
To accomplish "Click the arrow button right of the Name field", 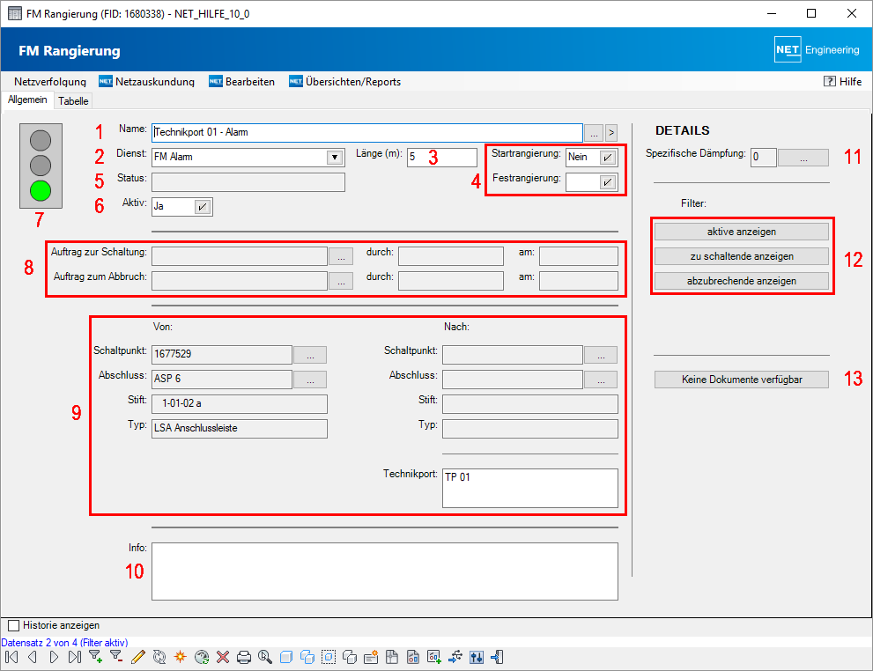I will tap(611, 133).
